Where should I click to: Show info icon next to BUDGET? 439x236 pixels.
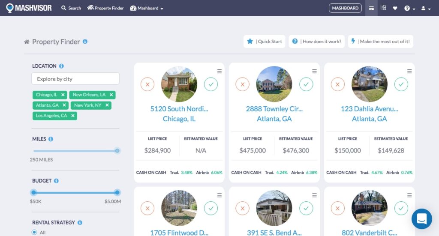tap(56, 181)
